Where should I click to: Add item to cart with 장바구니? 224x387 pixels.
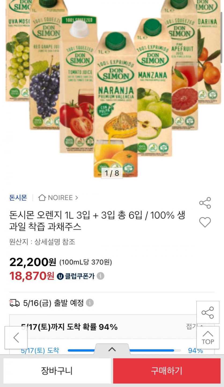(x=57, y=371)
